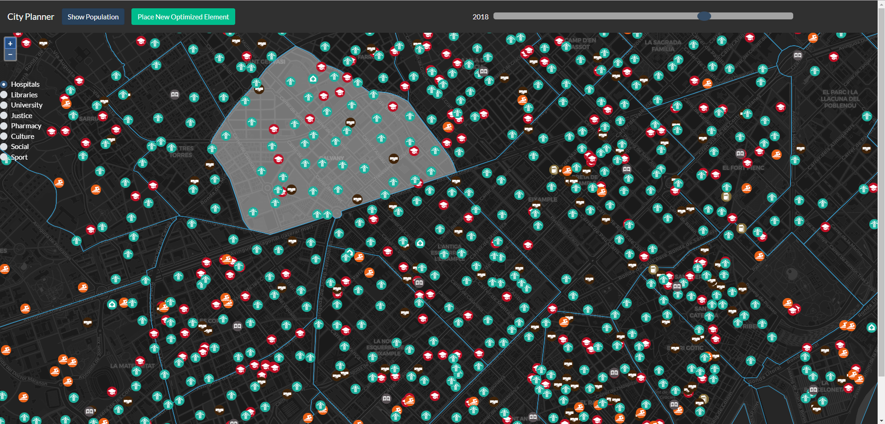This screenshot has width=885, height=424.
Task: Click the leftmost hospital icon on the map
Action: (112, 305)
